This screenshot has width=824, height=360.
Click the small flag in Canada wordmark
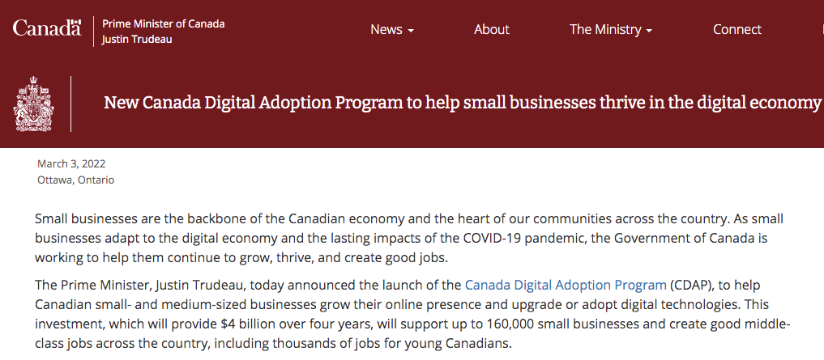[75, 23]
